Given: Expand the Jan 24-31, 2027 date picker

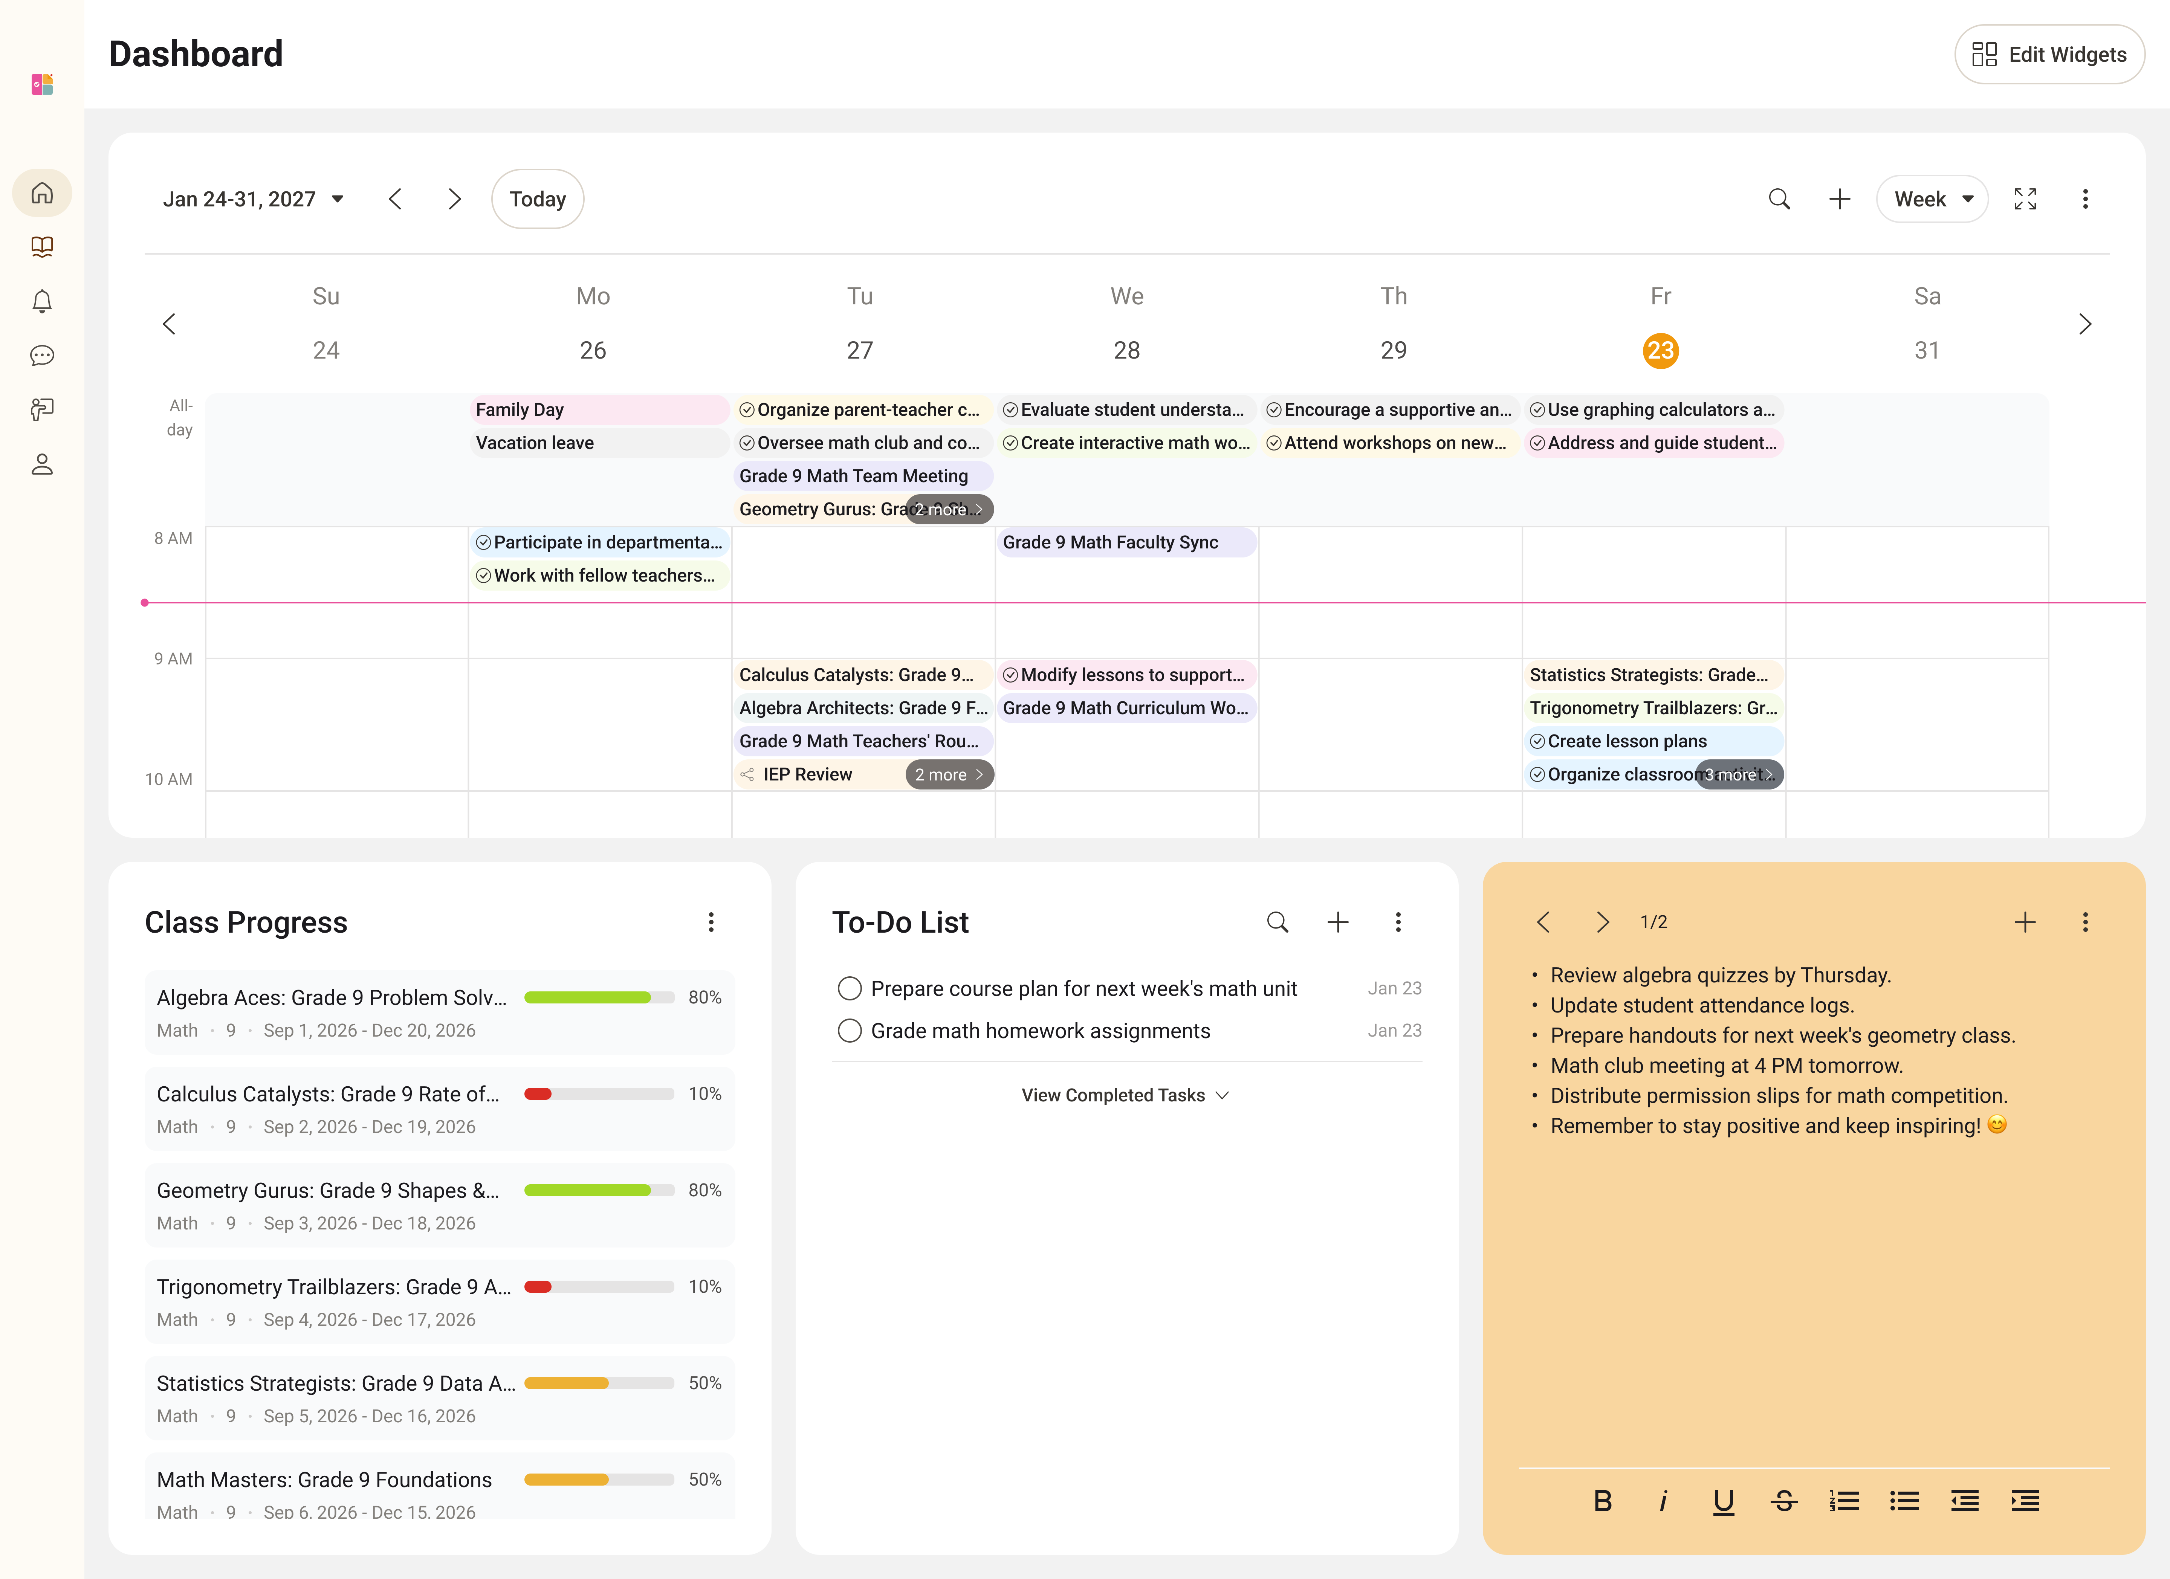Looking at the screenshot, I should tap(252, 199).
